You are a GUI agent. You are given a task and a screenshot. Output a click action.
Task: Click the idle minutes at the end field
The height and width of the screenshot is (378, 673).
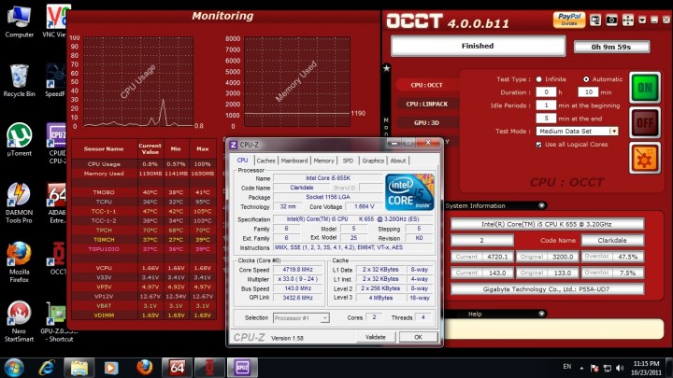[547, 119]
